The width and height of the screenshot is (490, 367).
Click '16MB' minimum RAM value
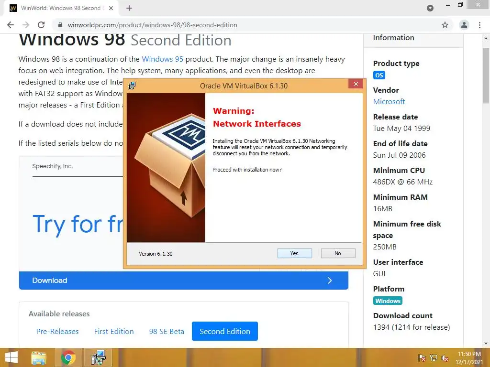382,208
